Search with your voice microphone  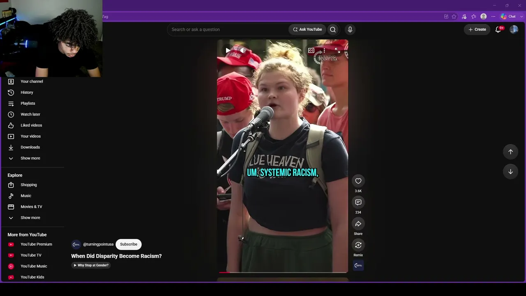point(350,30)
